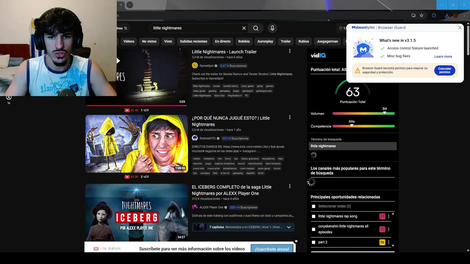Open Little Nightmares - Launch Trailer title
The height and width of the screenshot is (264, 470).
pos(224,52)
